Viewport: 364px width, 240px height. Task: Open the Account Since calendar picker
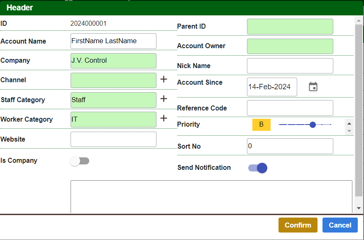click(x=313, y=87)
